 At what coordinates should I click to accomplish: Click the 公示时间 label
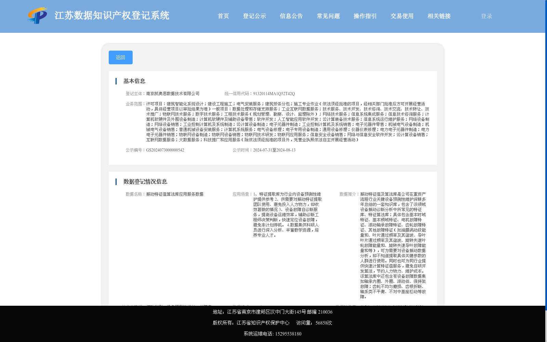pos(243,150)
